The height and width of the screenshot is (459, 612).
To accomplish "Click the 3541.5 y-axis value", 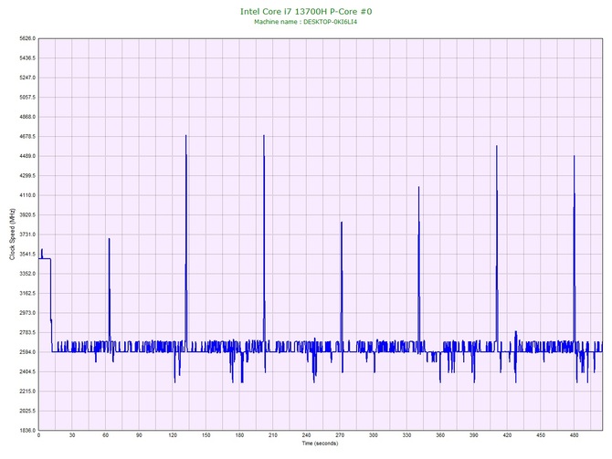I will 27,255.
